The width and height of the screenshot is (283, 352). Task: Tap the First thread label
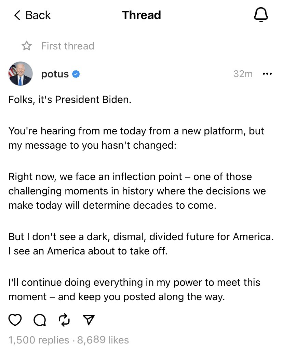(x=68, y=46)
